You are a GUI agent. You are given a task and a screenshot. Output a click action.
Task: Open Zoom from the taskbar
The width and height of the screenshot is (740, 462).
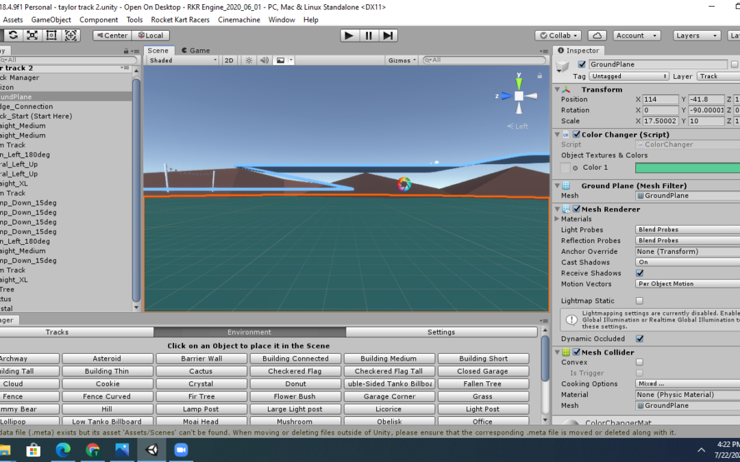tap(181, 450)
